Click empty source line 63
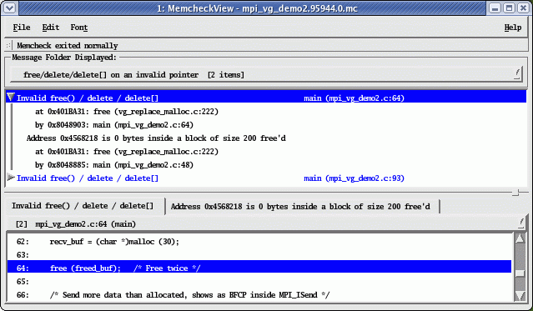This screenshot has height=311, width=533. [x=259, y=255]
